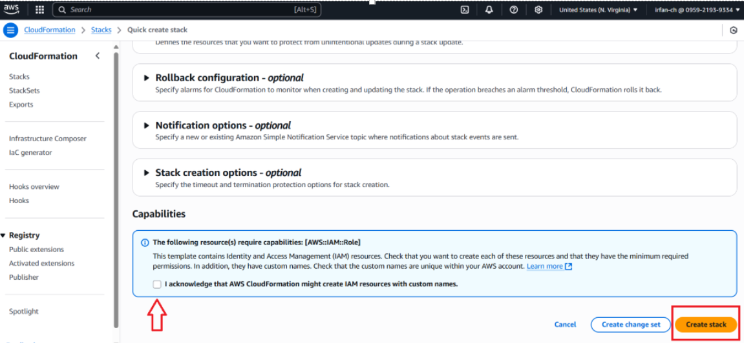The width and height of the screenshot is (744, 343).
Task: Click the search magnifier icon
Action: 62,10
